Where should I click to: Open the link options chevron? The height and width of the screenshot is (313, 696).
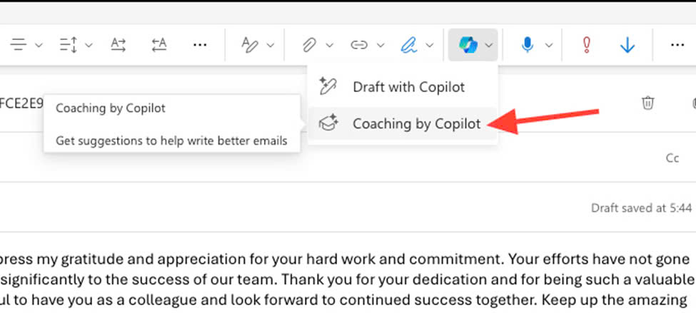point(380,45)
